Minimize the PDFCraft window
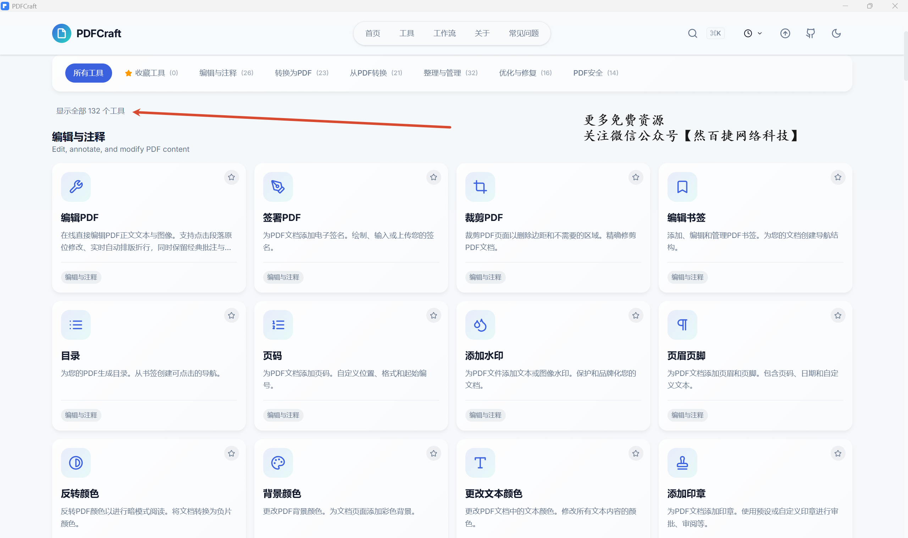Viewport: 908px width, 538px height. (845, 6)
